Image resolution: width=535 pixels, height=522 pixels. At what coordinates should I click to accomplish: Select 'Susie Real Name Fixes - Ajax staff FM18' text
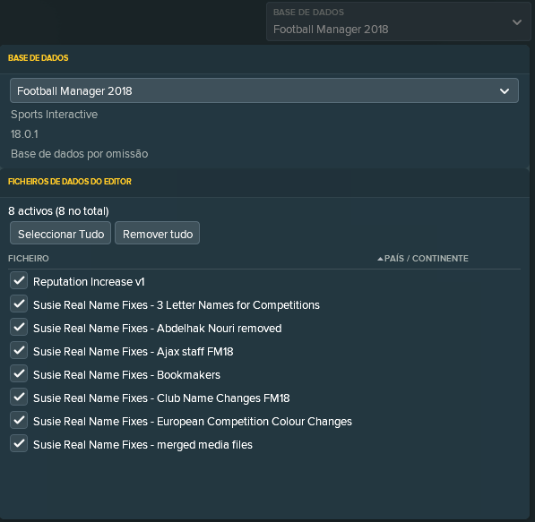(x=133, y=352)
